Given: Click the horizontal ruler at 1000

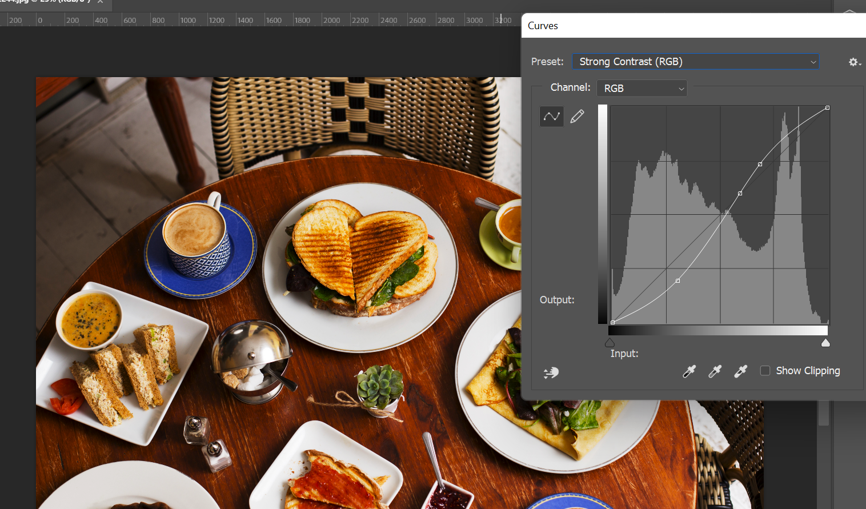Looking at the screenshot, I should click(x=188, y=20).
